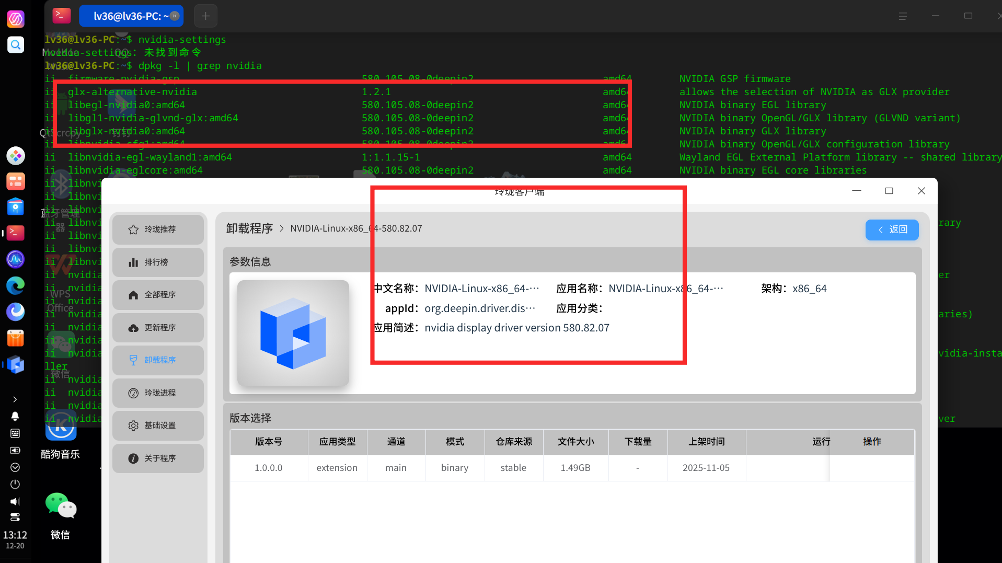Image resolution: width=1002 pixels, height=563 pixels.
Task: Click the 'dpkg -l | grep nvidia' command line
Action: pyautogui.click(x=200, y=66)
